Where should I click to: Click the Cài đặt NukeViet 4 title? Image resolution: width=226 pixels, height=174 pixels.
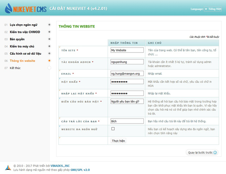[78, 9]
